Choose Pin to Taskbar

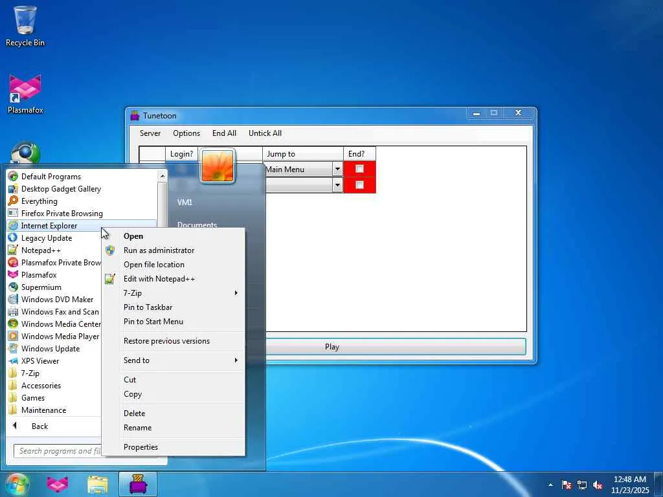point(174,307)
